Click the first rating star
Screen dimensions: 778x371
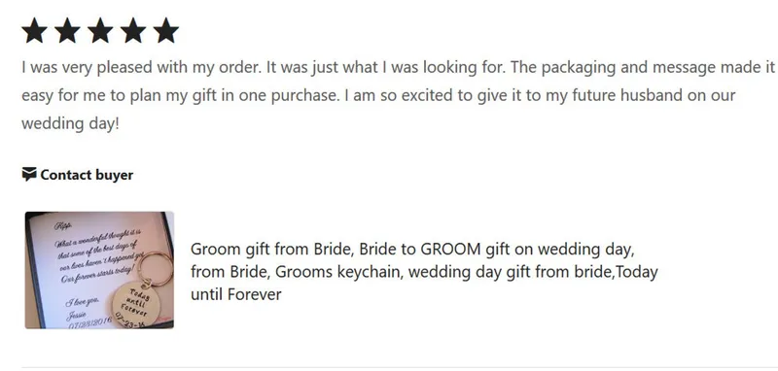click(x=34, y=31)
